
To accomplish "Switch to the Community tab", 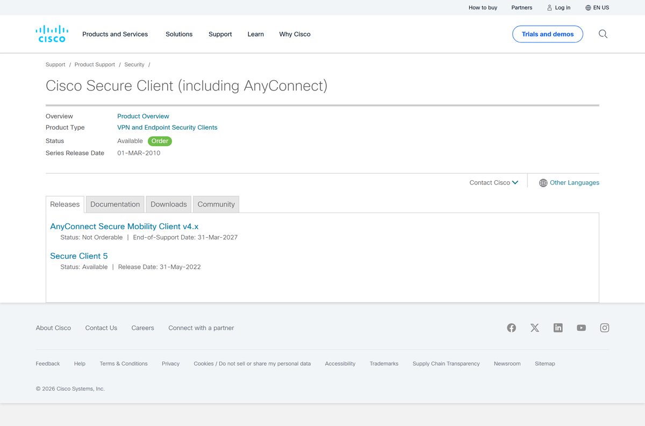I will 216,204.
